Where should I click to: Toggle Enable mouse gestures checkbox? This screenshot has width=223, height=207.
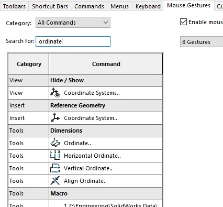pos(183,22)
